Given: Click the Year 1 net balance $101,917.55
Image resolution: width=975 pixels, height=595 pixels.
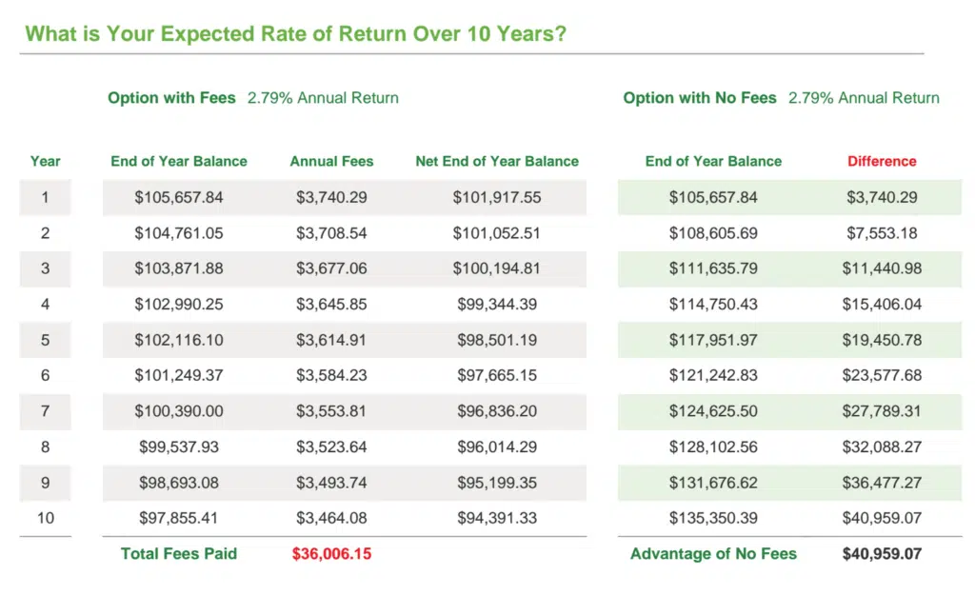Looking at the screenshot, I should click(x=497, y=198).
